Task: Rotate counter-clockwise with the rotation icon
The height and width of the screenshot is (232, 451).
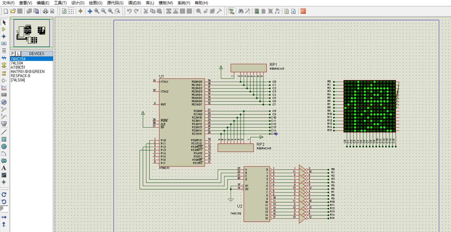Action: tap(4, 202)
